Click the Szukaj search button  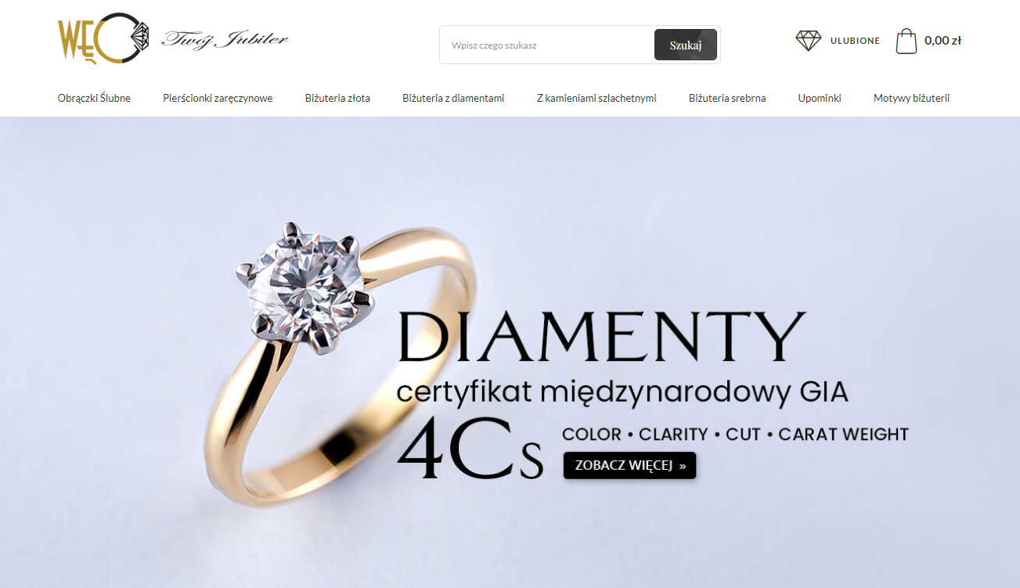coord(686,45)
